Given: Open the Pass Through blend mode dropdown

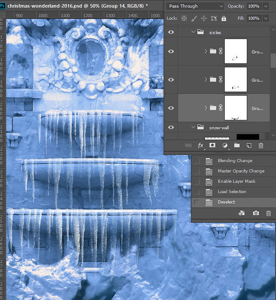Looking at the screenshot, I should (x=195, y=6).
